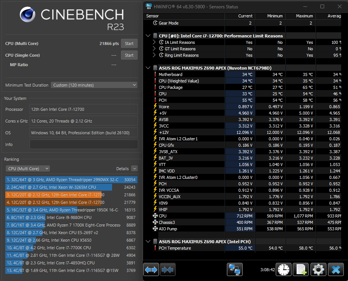Click Cores x GHz field
The image size is (348, 281).
(84, 121)
